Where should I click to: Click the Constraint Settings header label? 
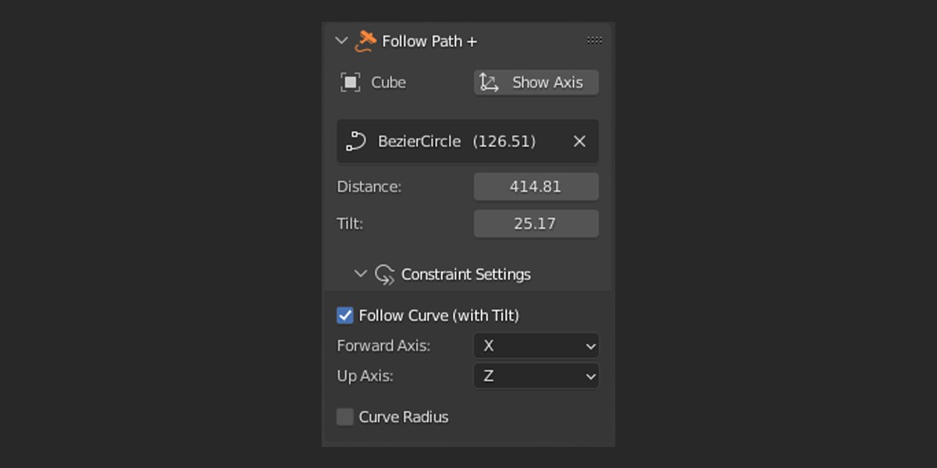click(x=466, y=275)
